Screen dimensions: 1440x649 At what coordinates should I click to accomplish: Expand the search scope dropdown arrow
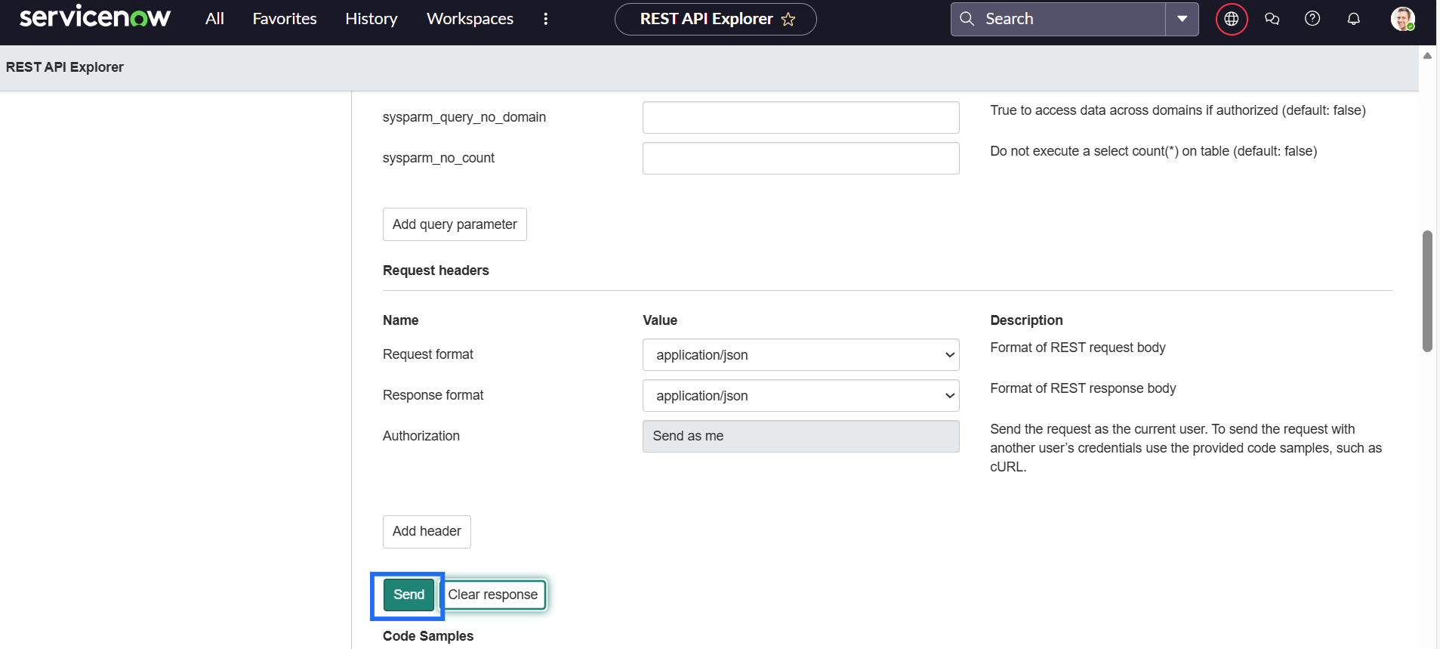[x=1182, y=19]
